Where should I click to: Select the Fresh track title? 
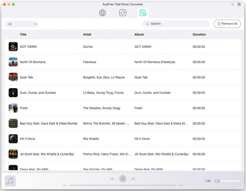pyautogui.click(x=24, y=108)
